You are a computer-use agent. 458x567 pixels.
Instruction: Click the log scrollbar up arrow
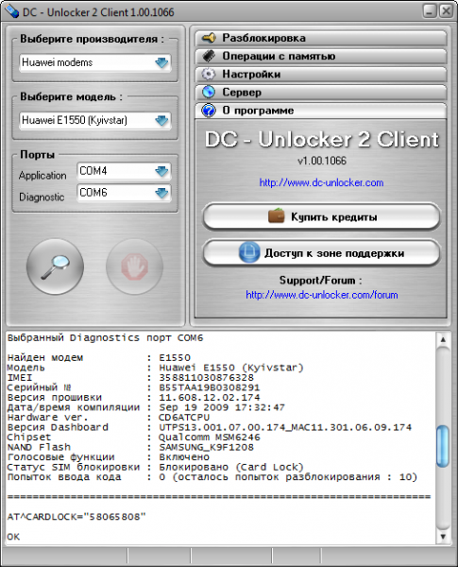click(443, 339)
